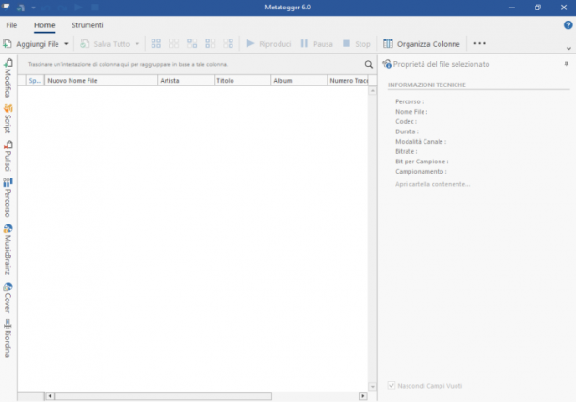Sort by Nuovo Nome File column header
The height and width of the screenshot is (402, 576).
tap(101, 81)
